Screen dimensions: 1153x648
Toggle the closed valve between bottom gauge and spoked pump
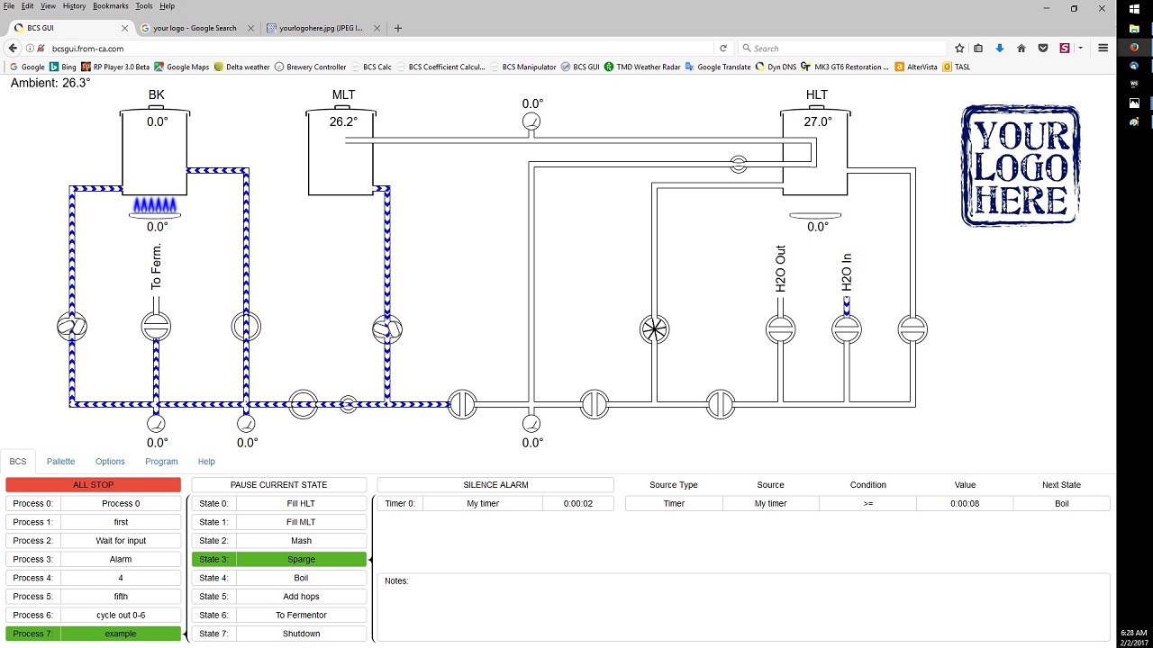pyautogui.click(x=595, y=404)
